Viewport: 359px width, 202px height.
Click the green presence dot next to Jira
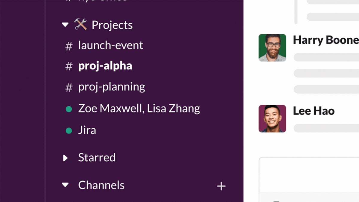(x=69, y=130)
